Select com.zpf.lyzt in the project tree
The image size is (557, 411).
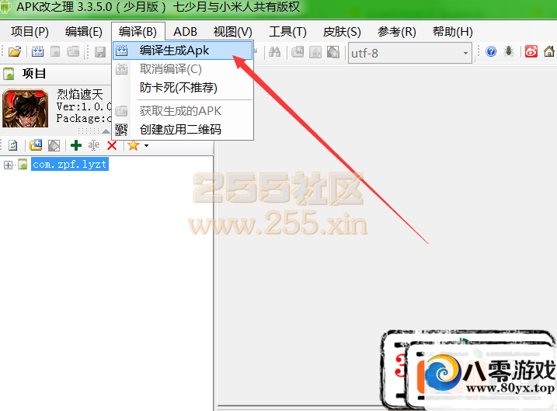pyautogui.click(x=70, y=165)
